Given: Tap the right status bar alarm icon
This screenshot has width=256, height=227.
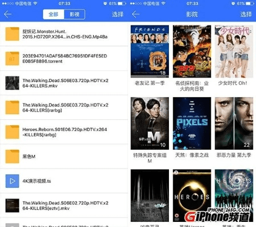Looking at the screenshot, I should click(233, 3).
